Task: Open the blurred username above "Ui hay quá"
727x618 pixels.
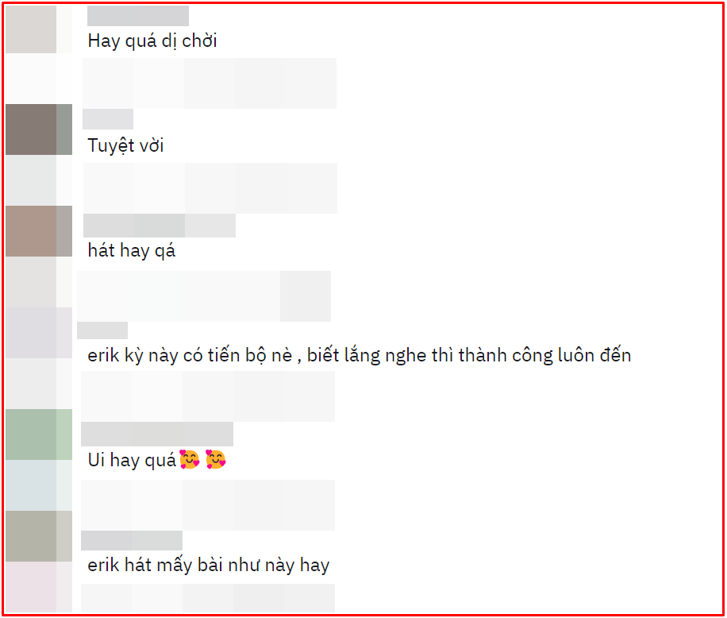Action: pos(157,434)
